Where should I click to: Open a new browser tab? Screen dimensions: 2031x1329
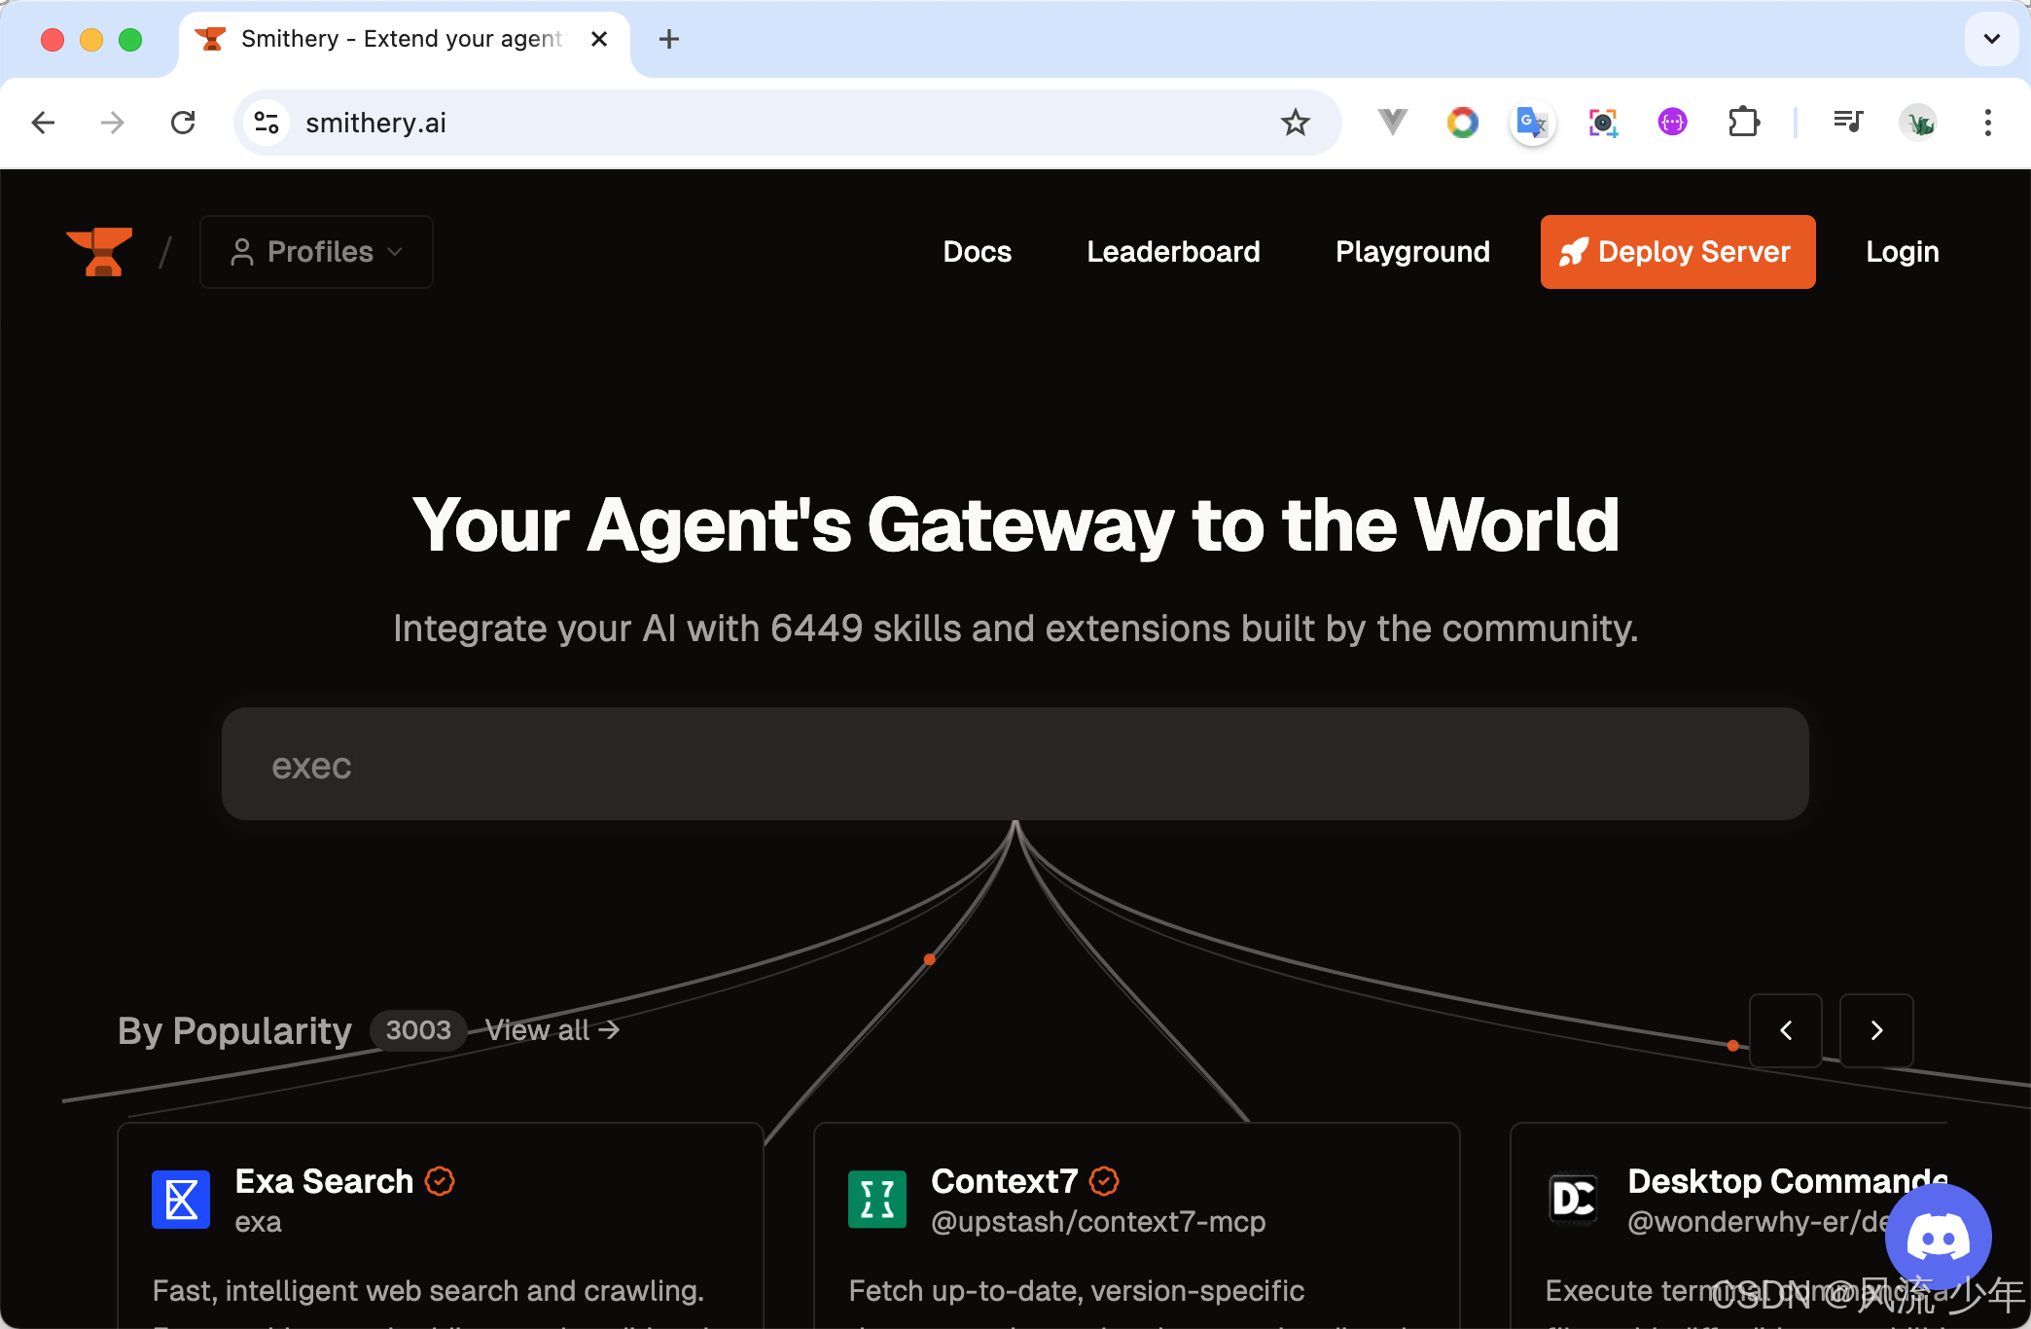tap(669, 39)
